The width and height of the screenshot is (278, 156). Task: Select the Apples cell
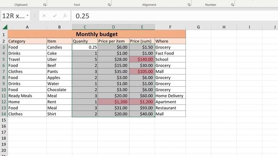tap(60, 78)
